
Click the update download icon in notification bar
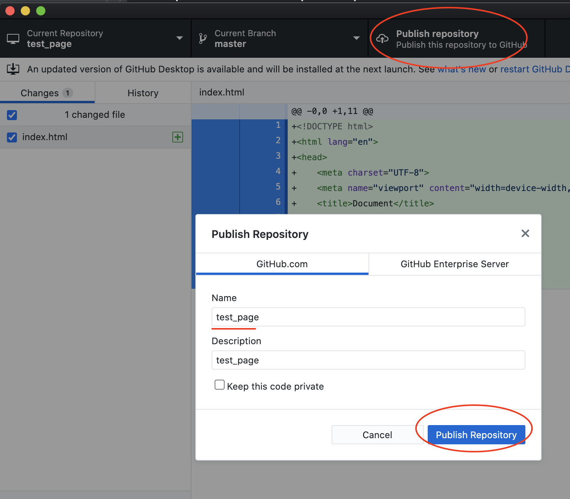(x=13, y=69)
